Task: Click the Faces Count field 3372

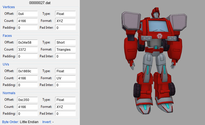Action: pos(27,49)
